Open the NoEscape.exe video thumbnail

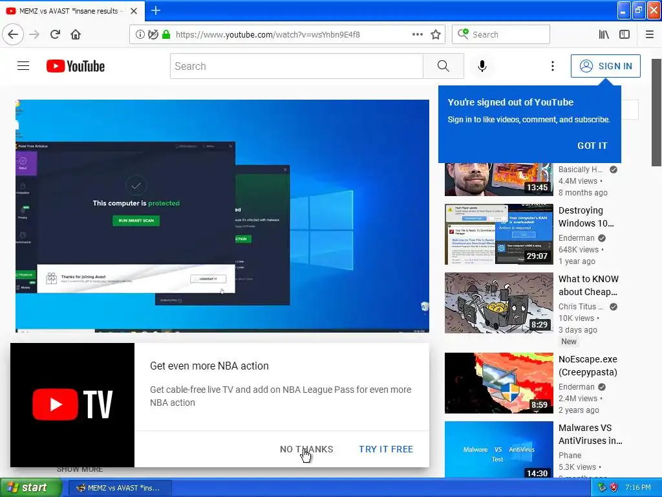(x=498, y=383)
